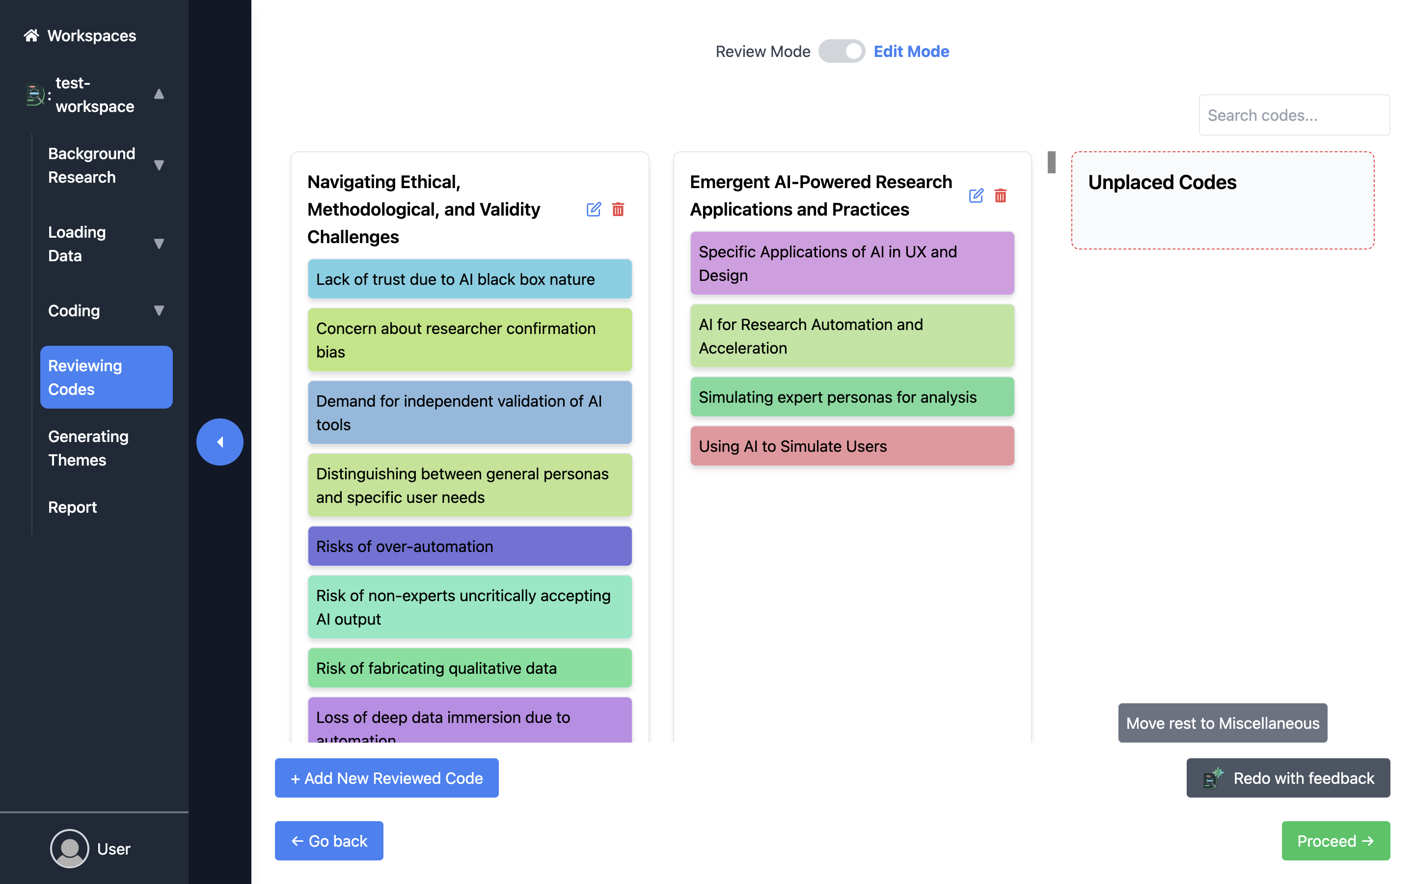Expand the Background Research section
This screenshot has width=1414, height=884.
click(x=159, y=166)
